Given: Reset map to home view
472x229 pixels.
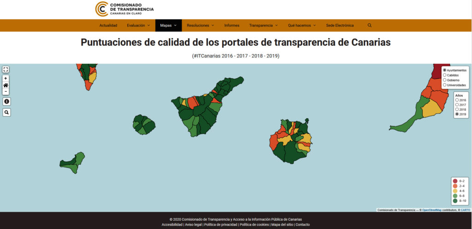Looking at the screenshot, I should [x=6, y=85].
